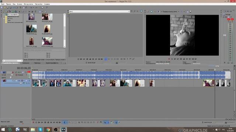Select 'Теги' folder in media tree
This screenshot has height=132, width=236.
click(x=9, y=21)
